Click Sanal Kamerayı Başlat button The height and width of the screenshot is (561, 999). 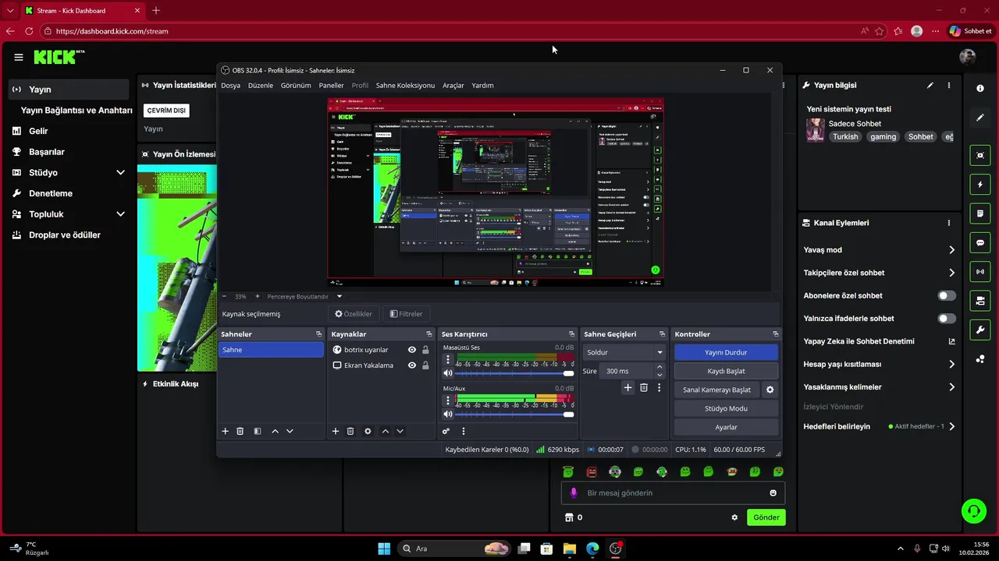coord(716,390)
